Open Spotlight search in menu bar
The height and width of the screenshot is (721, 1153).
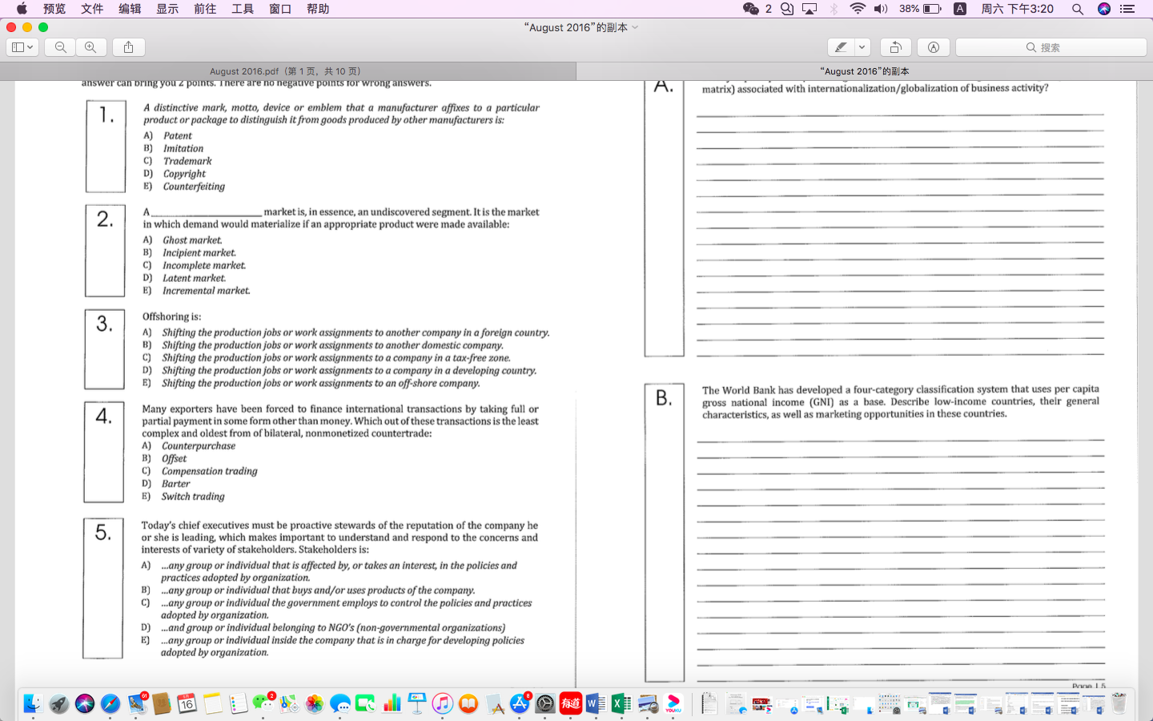point(1078,9)
